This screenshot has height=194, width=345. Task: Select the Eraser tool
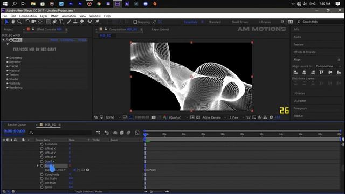(82, 22)
